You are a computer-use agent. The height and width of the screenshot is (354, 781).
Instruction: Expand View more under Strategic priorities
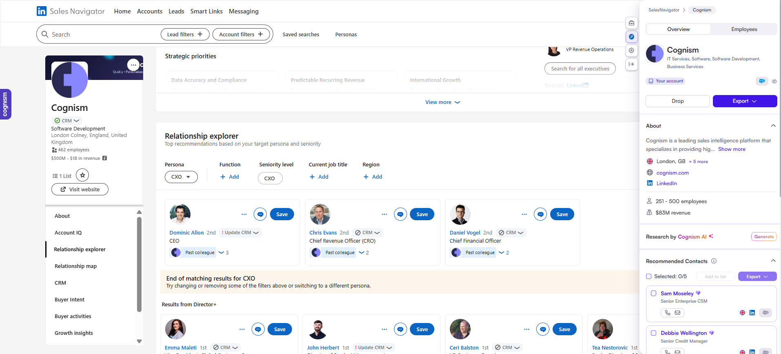(x=442, y=102)
